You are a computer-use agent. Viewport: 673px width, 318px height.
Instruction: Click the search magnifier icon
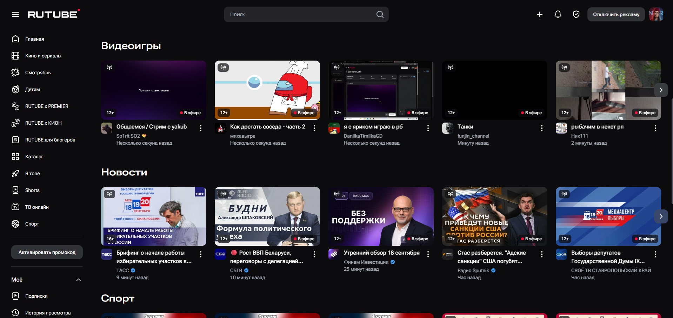coord(380,14)
